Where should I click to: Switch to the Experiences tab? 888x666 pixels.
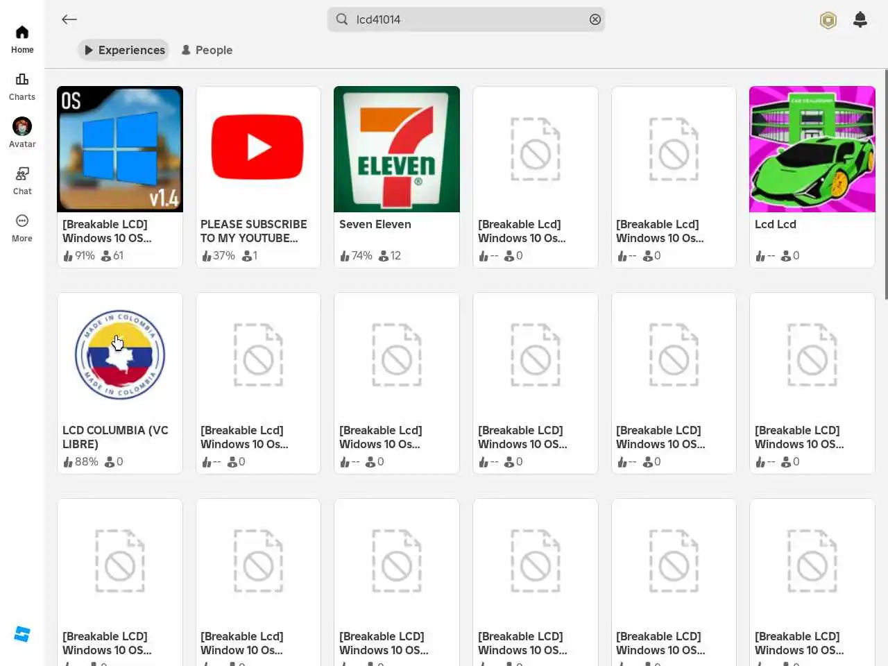(x=123, y=50)
